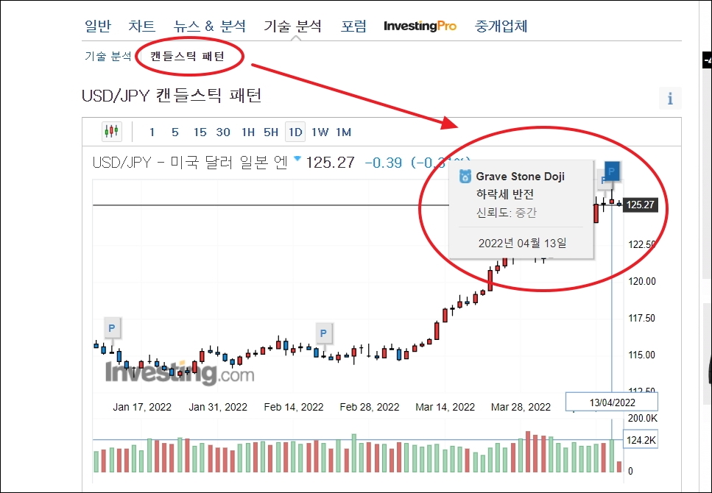Open the 기술 분석 main tab
This screenshot has height=493, width=712.
pos(293,26)
